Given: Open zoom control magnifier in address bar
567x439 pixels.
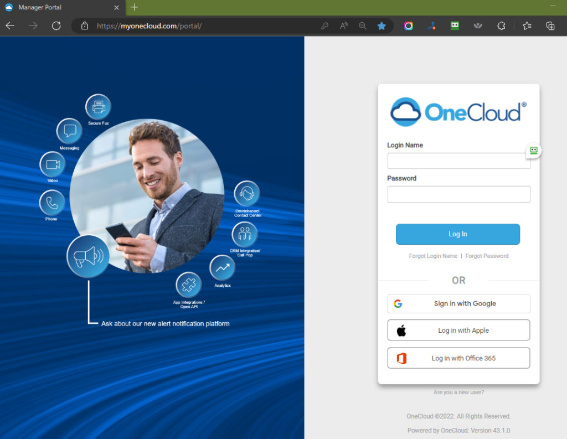Looking at the screenshot, I should coord(362,25).
